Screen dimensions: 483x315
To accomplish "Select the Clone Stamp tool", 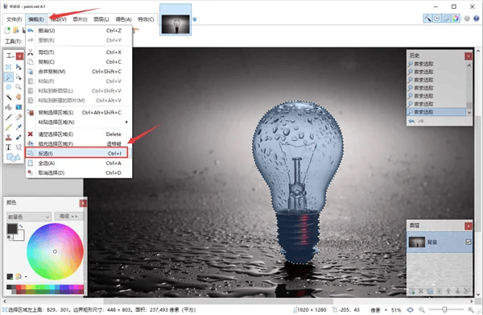I will click(8, 137).
